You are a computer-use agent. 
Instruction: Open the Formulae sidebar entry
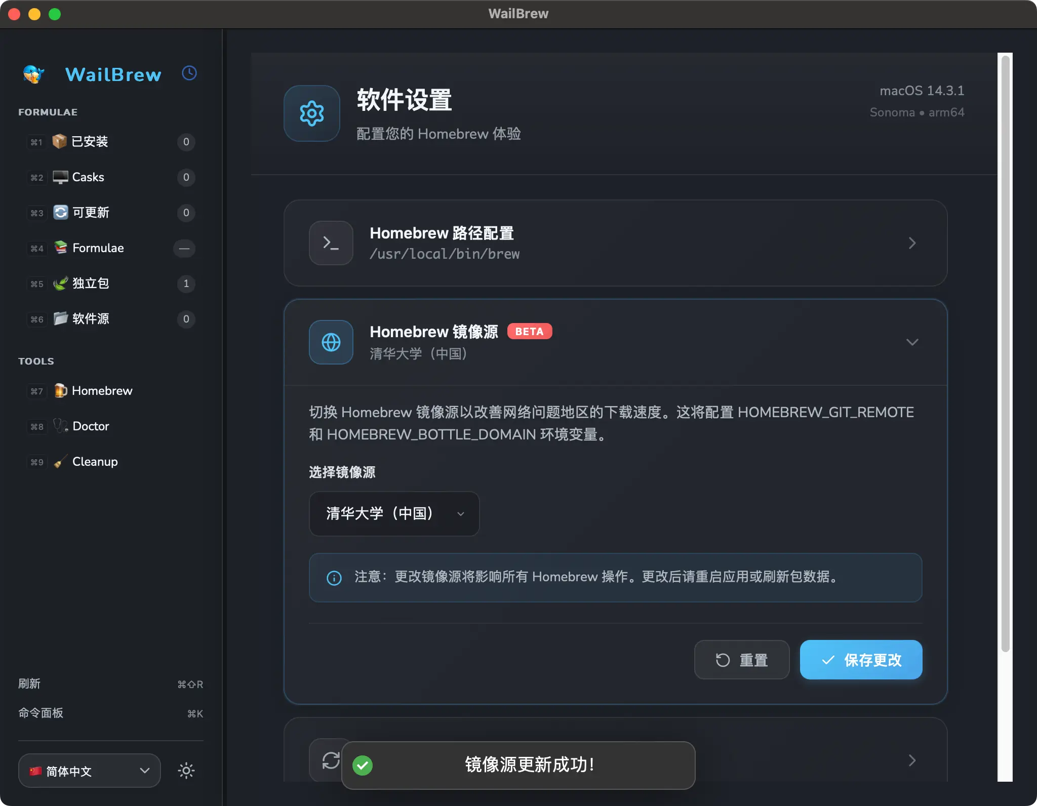(x=110, y=248)
